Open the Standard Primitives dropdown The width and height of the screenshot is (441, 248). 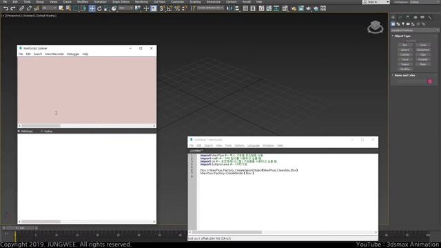(x=415, y=30)
